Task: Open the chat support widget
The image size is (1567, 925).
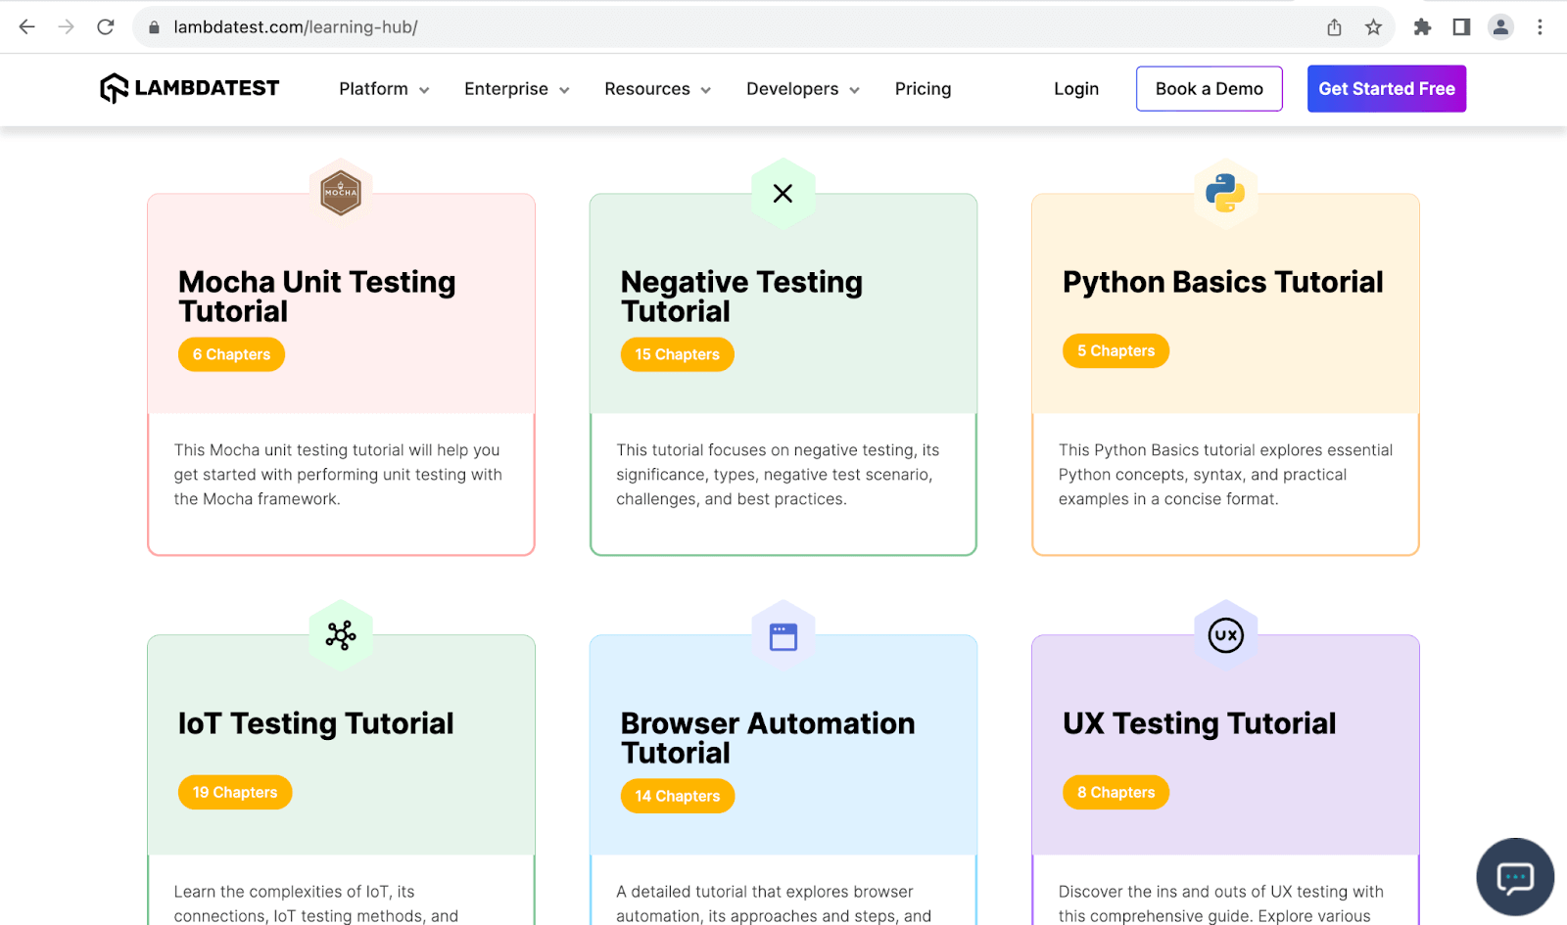Action: (1514, 876)
